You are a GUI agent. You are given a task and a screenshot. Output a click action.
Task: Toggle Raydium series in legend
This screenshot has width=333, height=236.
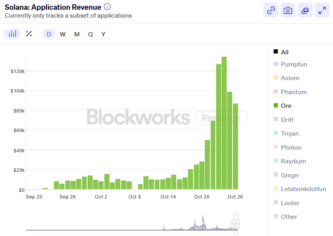click(290, 161)
